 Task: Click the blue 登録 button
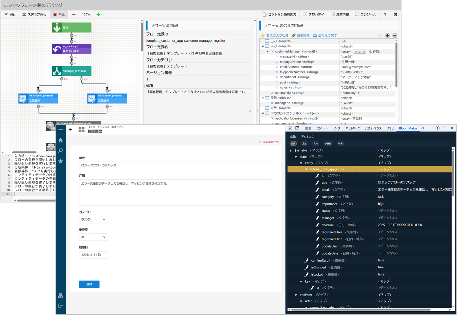(x=89, y=284)
